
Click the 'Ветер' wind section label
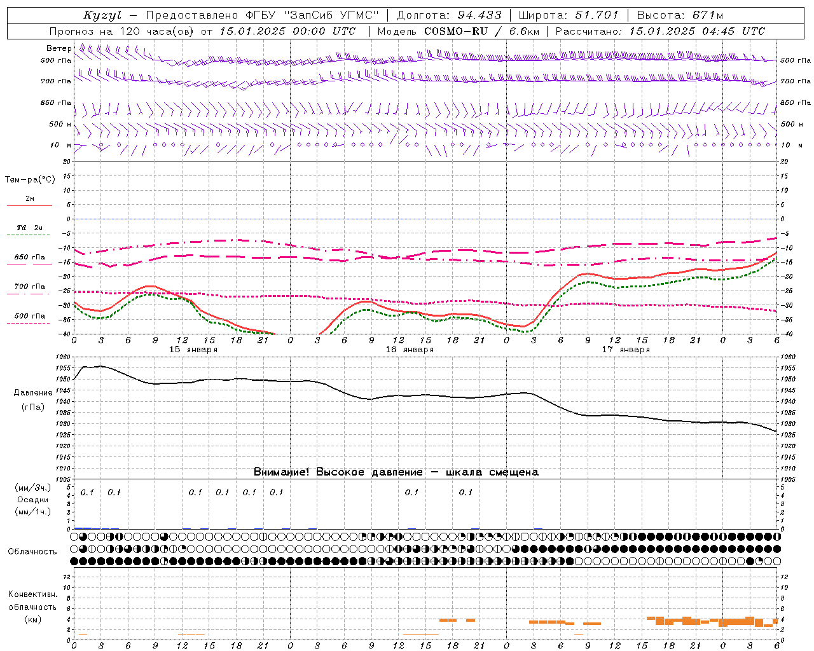pos(59,48)
